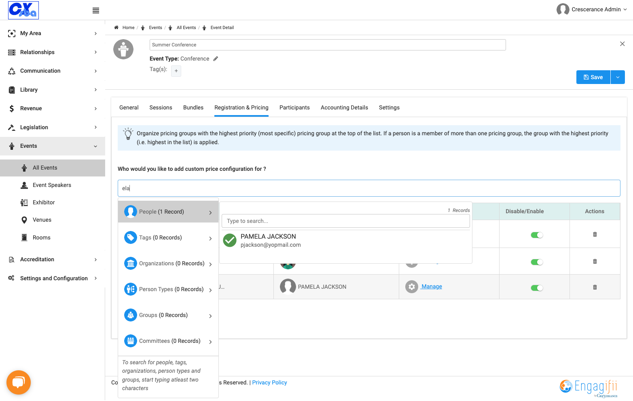633x401 pixels.
Task: Toggle the second row enable switch
Action: tap(537, 262)
